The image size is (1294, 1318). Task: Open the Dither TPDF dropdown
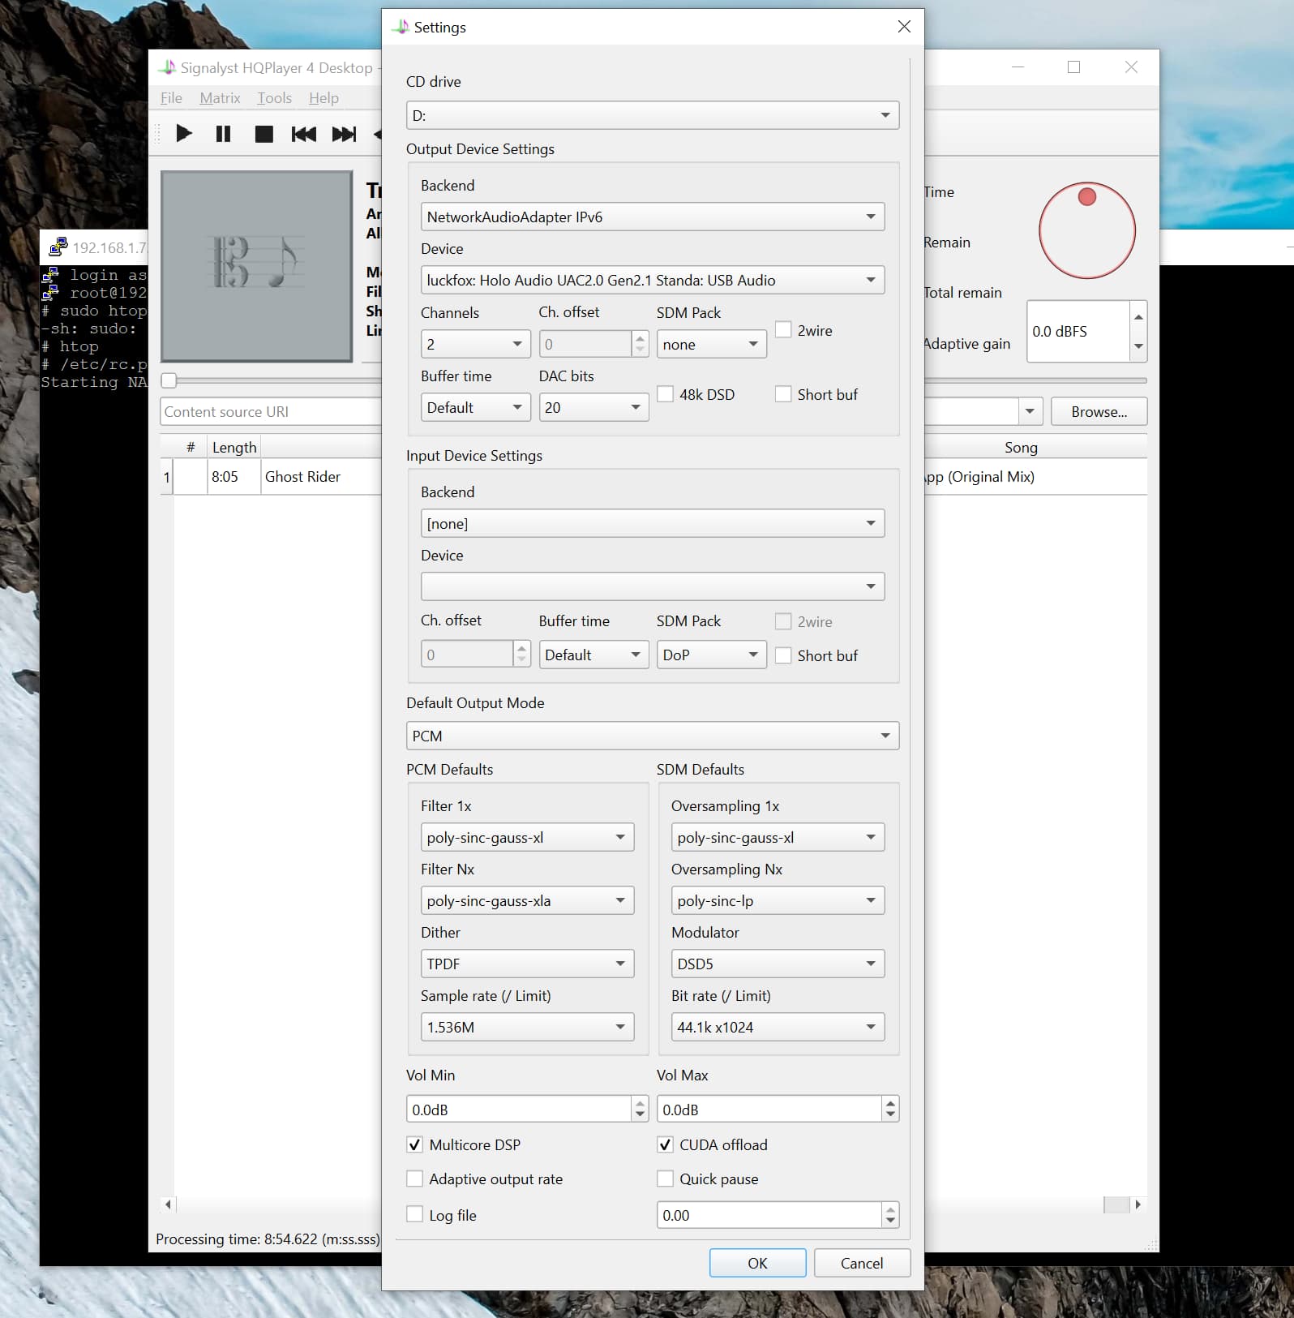[527, 964]
